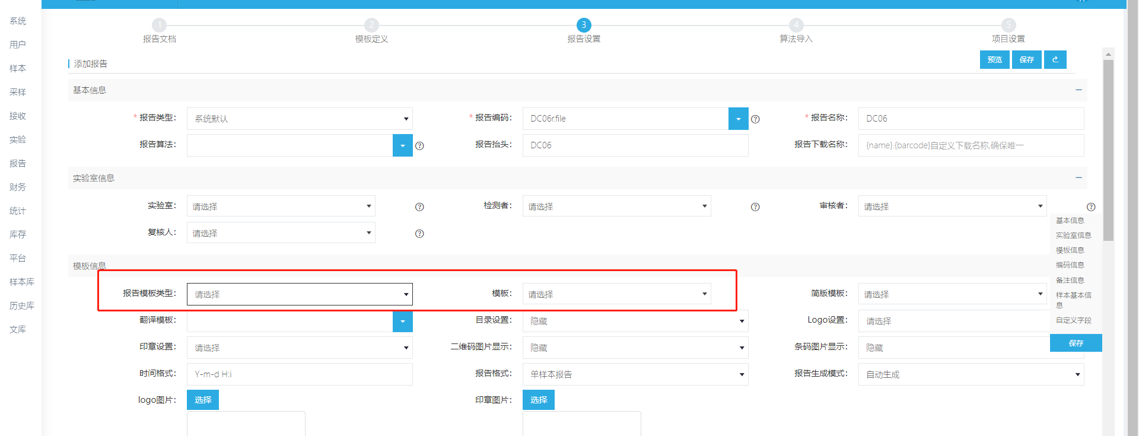Open help icon beside 检测者 dropdown
Screen dimensions: 1139x436
click(755, 207)
